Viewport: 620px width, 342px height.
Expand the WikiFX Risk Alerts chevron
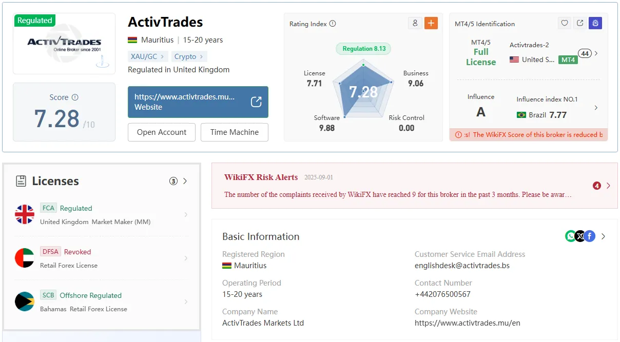click(x=608, y=186)
